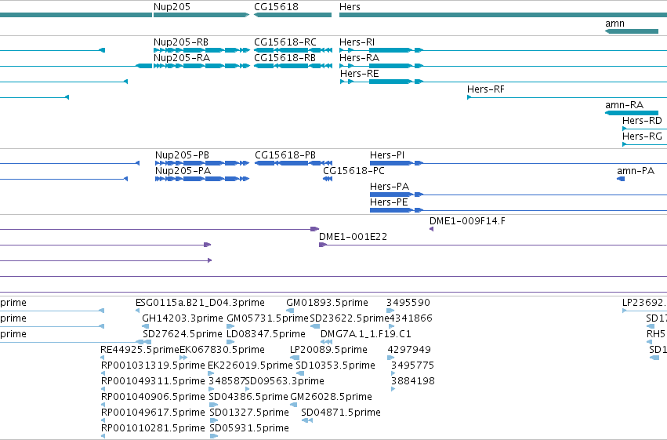Click the LD08347.5prime EST label
Screen dimensions: 667x440
266,334
